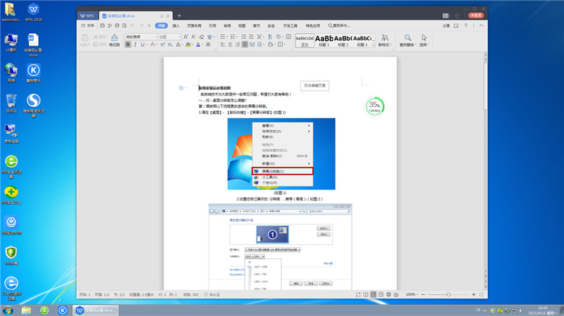Click the distributed alignment icon

252,44
